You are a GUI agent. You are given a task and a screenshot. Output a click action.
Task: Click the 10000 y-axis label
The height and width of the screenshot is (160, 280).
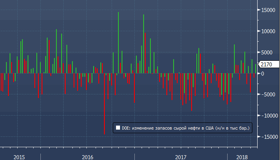click(268, 31)
